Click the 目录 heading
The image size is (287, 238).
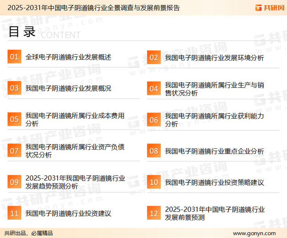pos(22,32)
